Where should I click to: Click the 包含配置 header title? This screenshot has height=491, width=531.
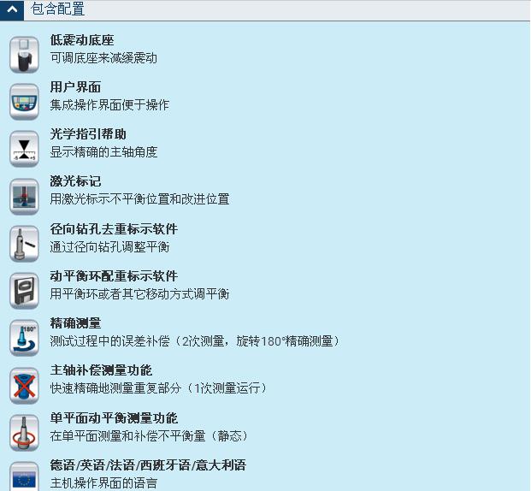coord(57,9)
